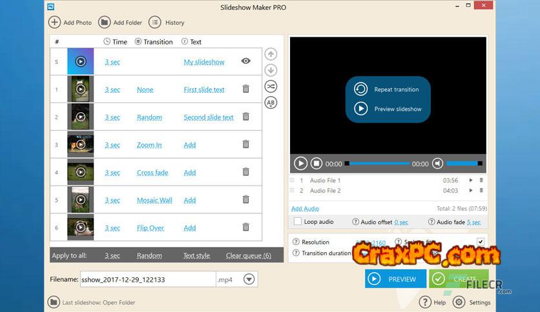Play the slideshow in the player

tap(300, 164)
